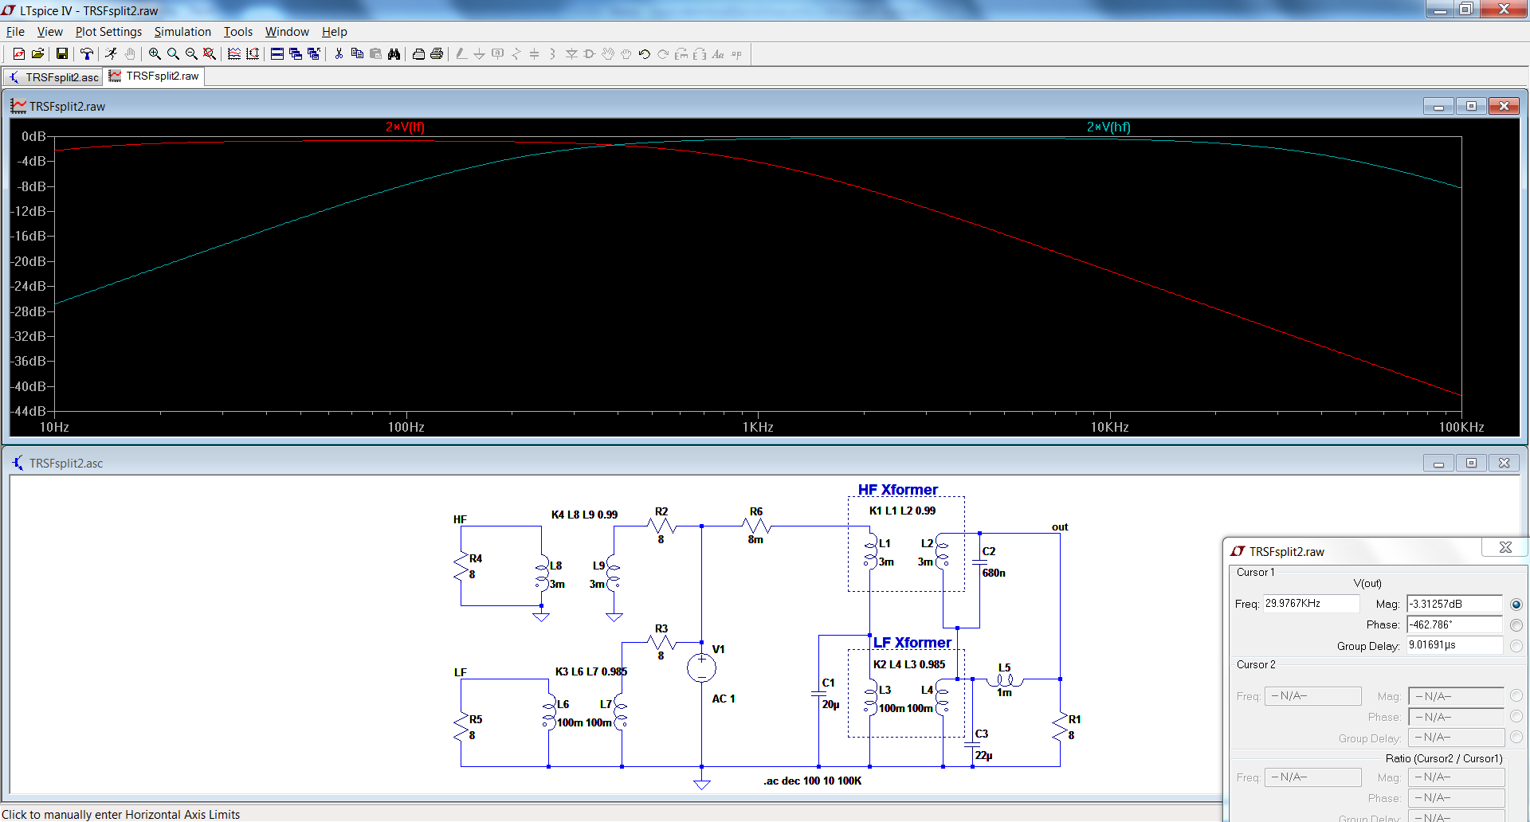Click the Zoom Out magnifier icon

[x=191, y=54]
